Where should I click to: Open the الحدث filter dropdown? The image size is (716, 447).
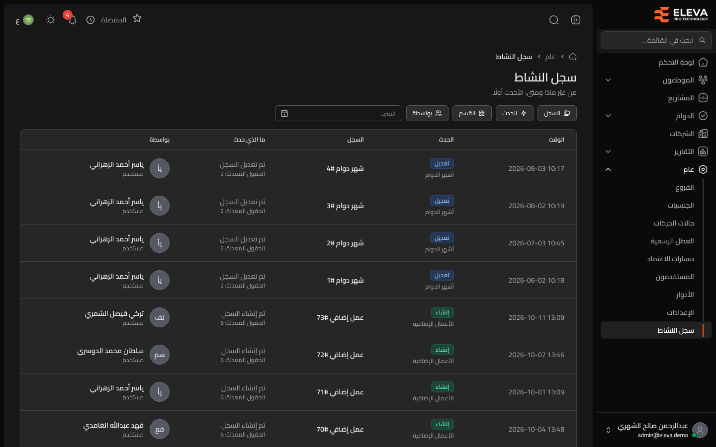(515, 113)
